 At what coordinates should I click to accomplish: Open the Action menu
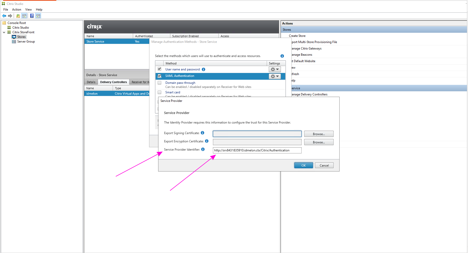pos(17,10)
